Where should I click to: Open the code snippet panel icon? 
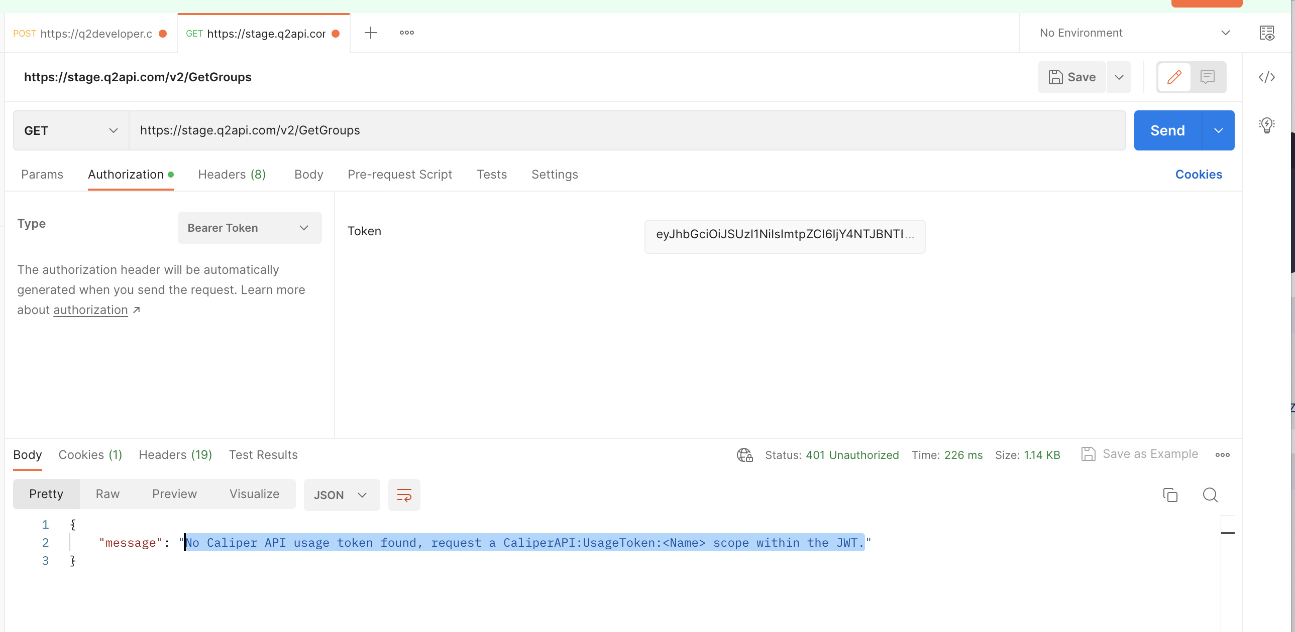1266,77
